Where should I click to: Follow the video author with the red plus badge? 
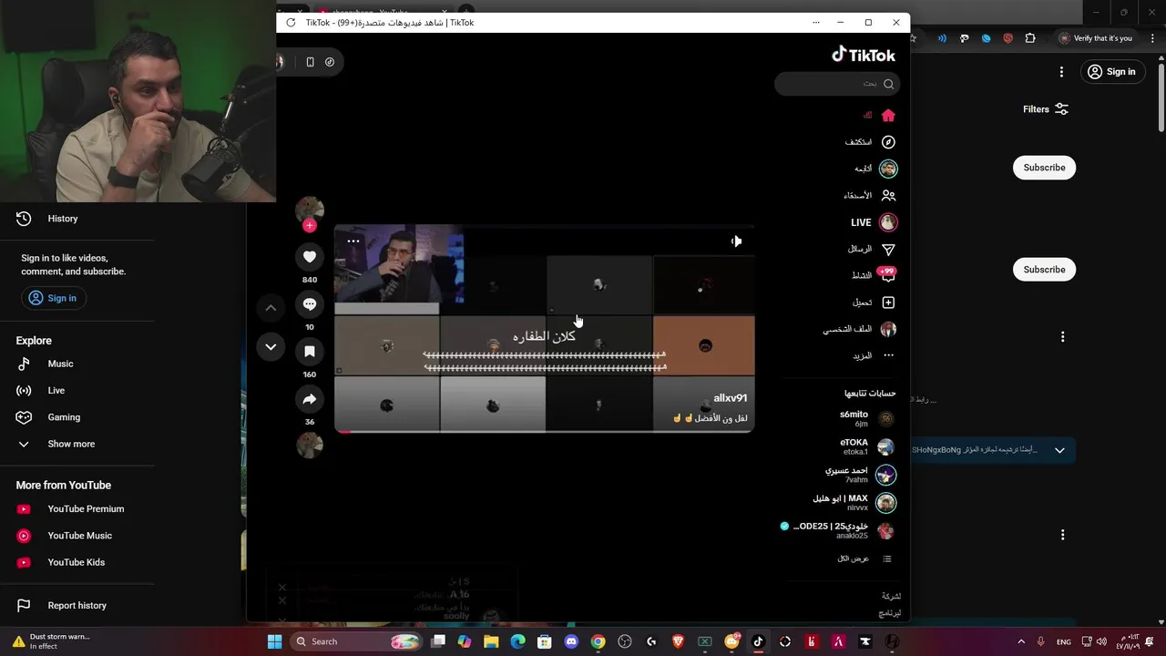pyautogui.click(x=310, y=225)
